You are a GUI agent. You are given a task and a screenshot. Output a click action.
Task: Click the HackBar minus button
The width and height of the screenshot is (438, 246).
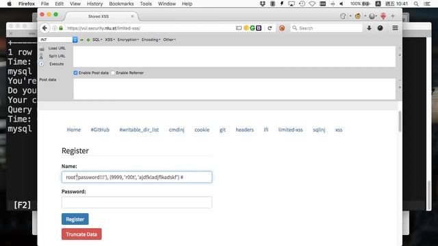pyautogui.click(x=82, y=40)
